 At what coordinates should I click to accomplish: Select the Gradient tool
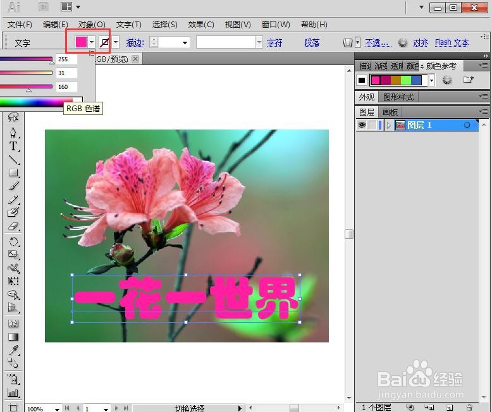coord(13,337)
